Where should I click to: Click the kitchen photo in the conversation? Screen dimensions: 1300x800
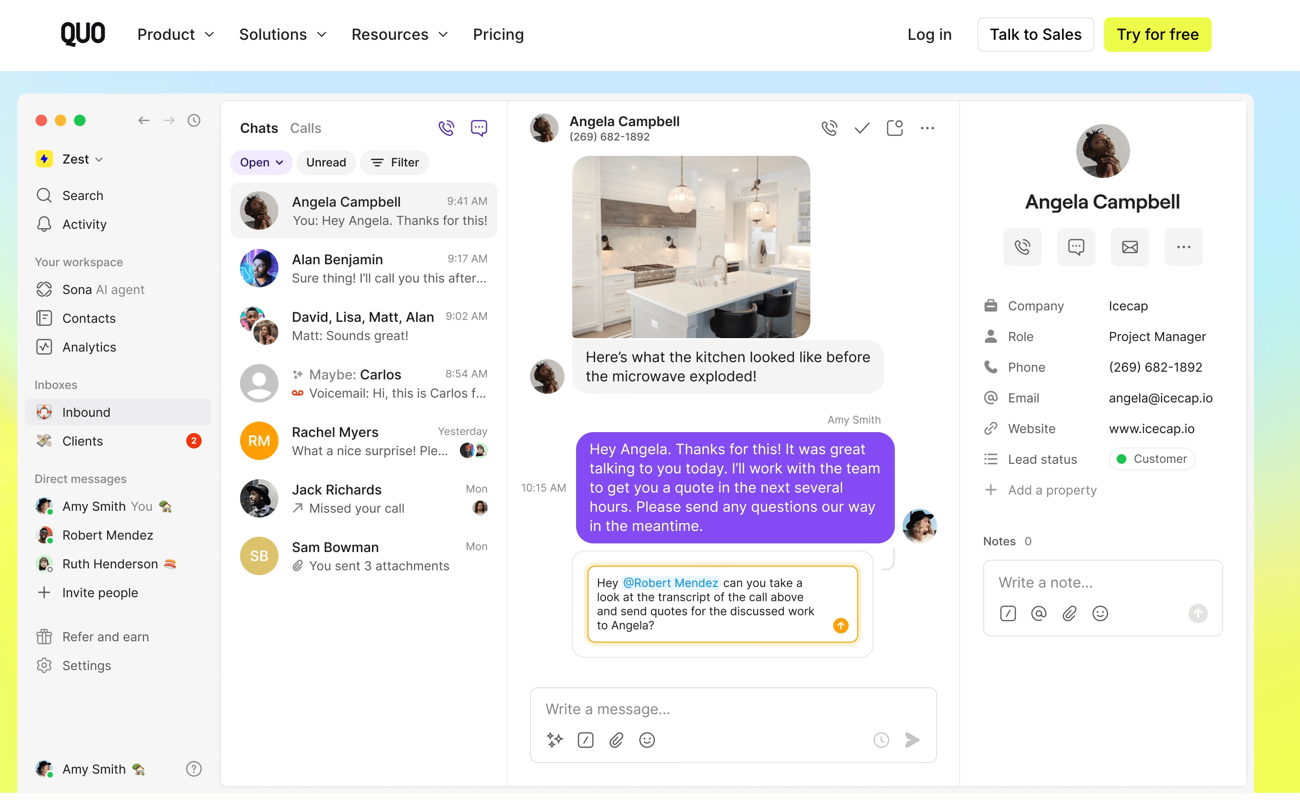tap(690, 247)
